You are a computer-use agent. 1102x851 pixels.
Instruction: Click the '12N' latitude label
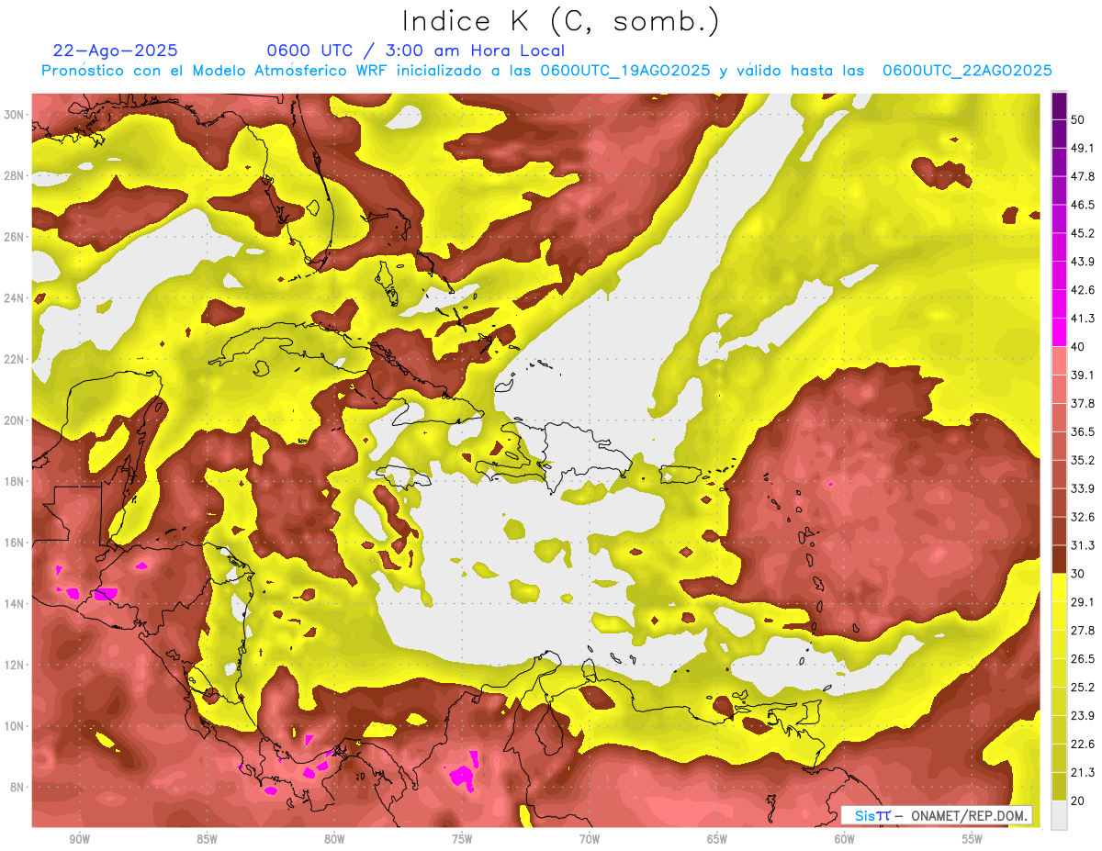tap(15, 665)
